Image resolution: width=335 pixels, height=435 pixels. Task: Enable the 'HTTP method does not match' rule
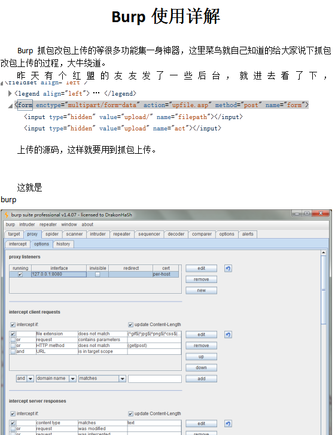(13, 346)
